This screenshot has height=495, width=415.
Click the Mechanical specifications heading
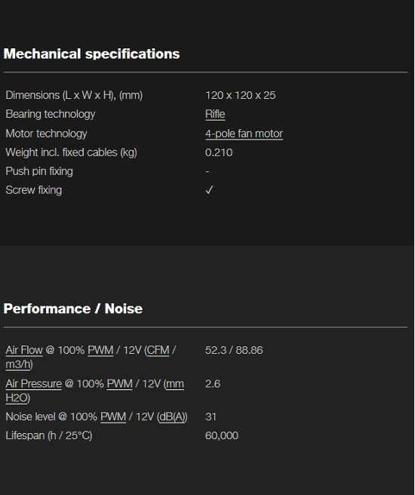(91, 54)
